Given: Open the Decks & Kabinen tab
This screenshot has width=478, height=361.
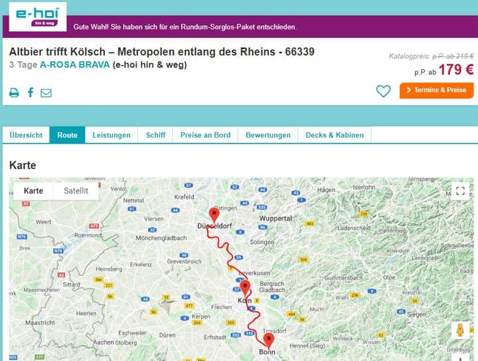Looking at the screenshot, I should (335, 135).
